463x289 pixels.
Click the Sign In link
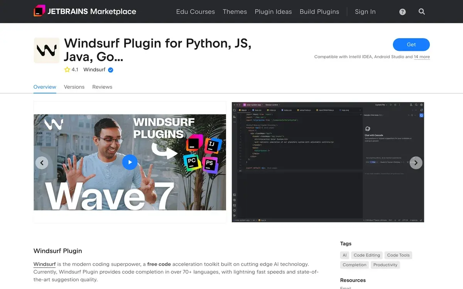365,12
